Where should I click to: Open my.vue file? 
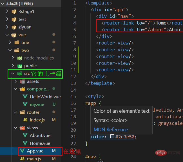click(37, 105)
